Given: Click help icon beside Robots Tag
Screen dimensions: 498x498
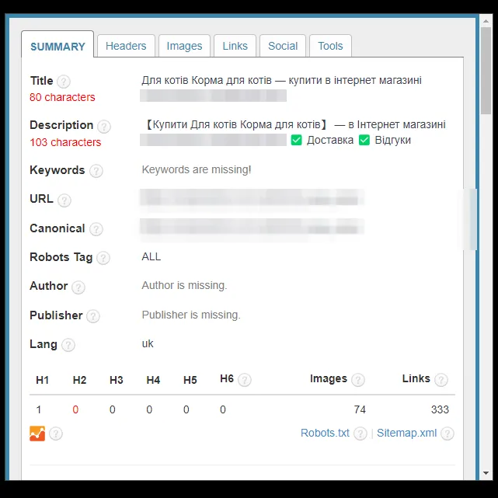Looking at the screenshot, I should (103, 258).
